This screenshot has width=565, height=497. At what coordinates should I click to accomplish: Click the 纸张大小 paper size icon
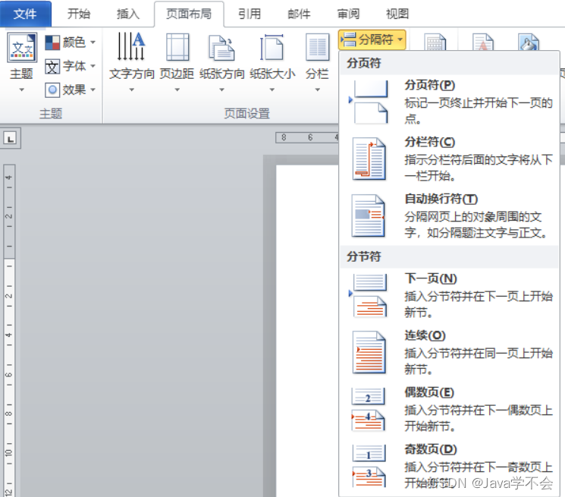click(272, 47)
